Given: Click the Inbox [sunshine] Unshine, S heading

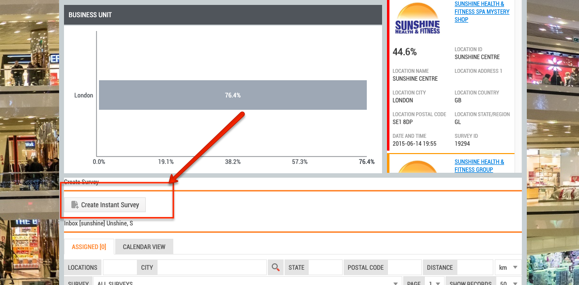Looking at the screenshot, I should pos(98,223).
